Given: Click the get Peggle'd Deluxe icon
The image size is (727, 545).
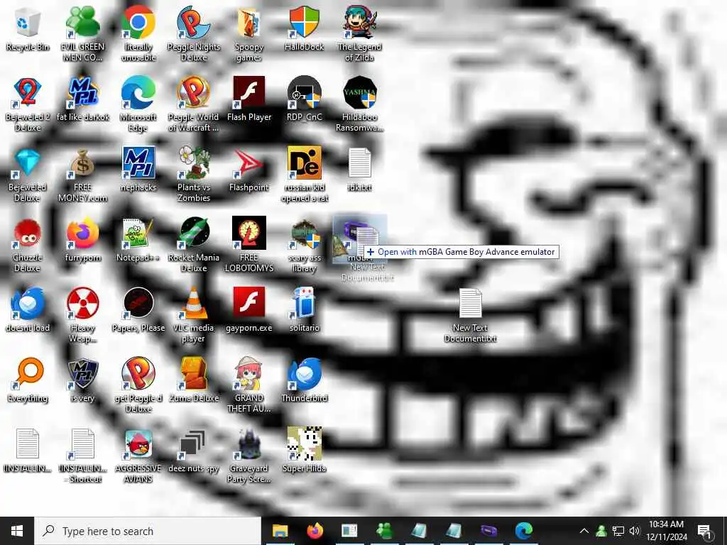Looking at the screenshot, I should 138,373.
